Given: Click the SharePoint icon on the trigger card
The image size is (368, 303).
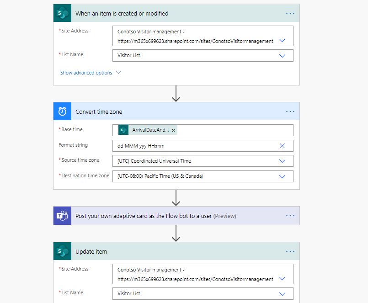Looking at the screenshot, I should [62, 13].
